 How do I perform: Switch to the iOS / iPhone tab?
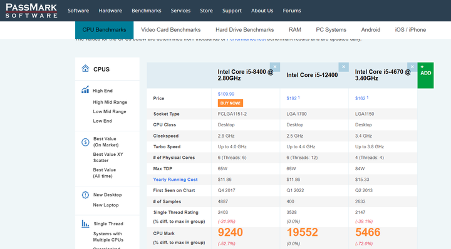[x=410, y=30]
